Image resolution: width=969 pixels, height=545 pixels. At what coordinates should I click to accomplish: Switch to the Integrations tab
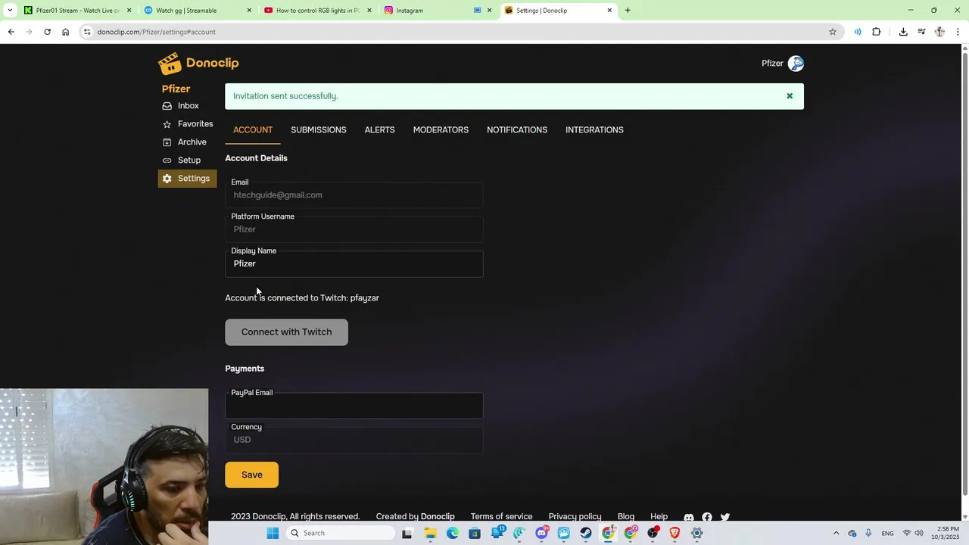point(594,130)
